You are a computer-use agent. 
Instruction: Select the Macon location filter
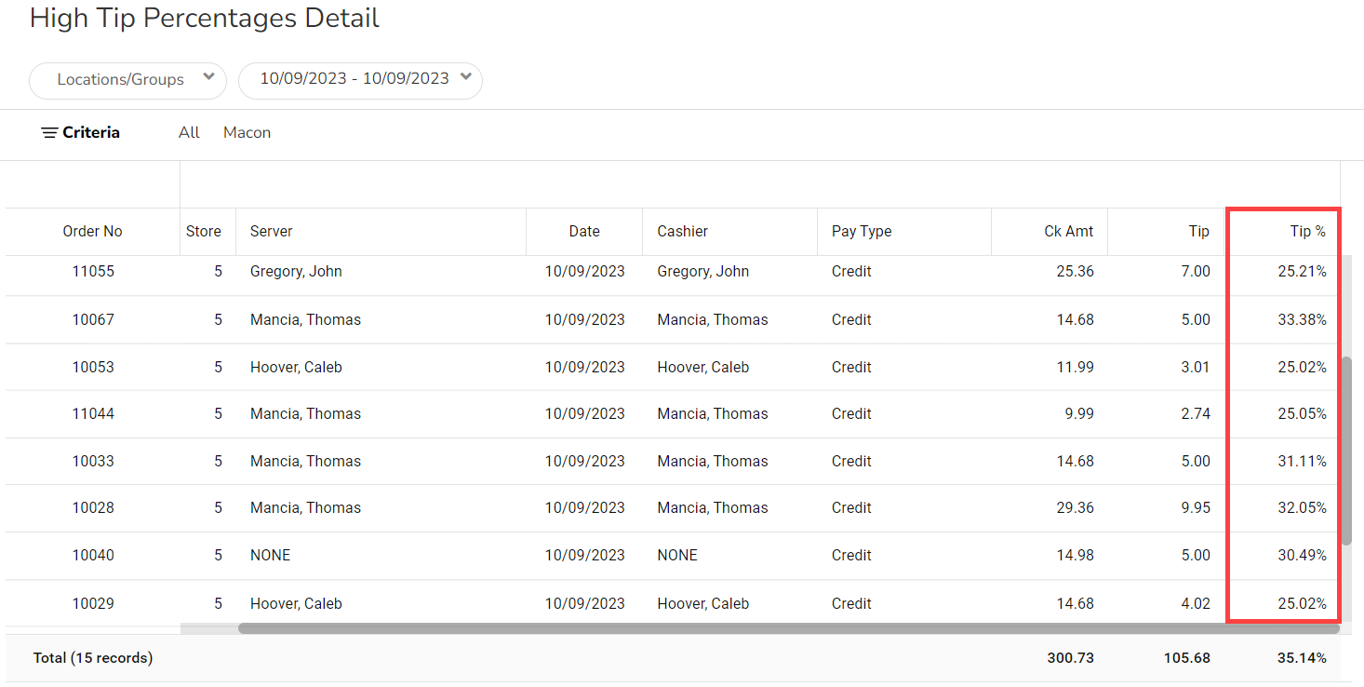[x=247, y=133]
